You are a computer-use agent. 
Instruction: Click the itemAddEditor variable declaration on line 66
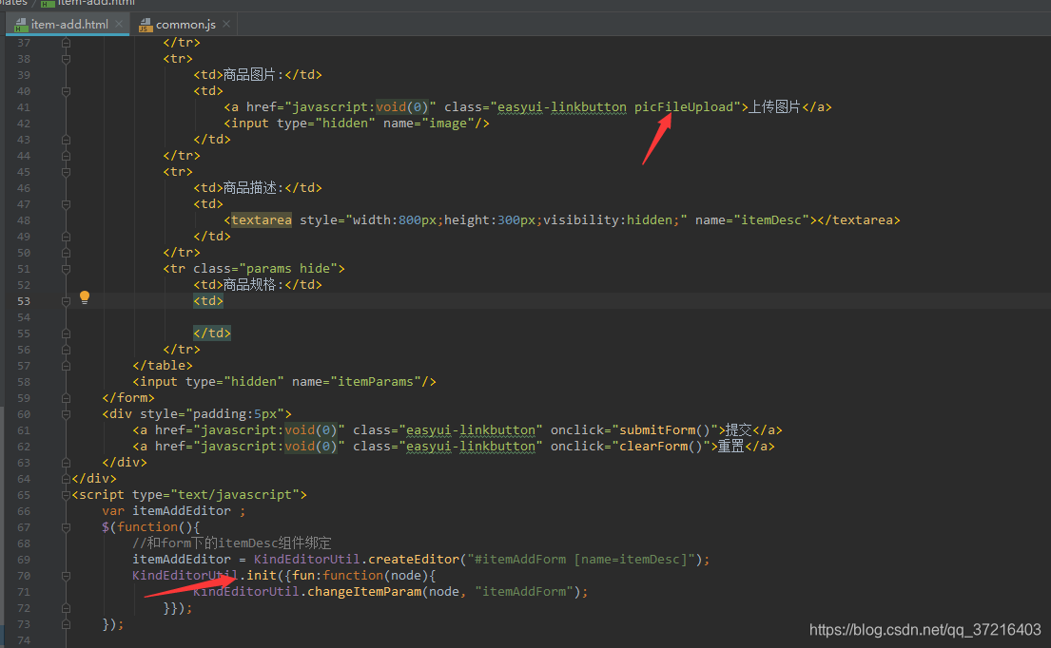181,511
